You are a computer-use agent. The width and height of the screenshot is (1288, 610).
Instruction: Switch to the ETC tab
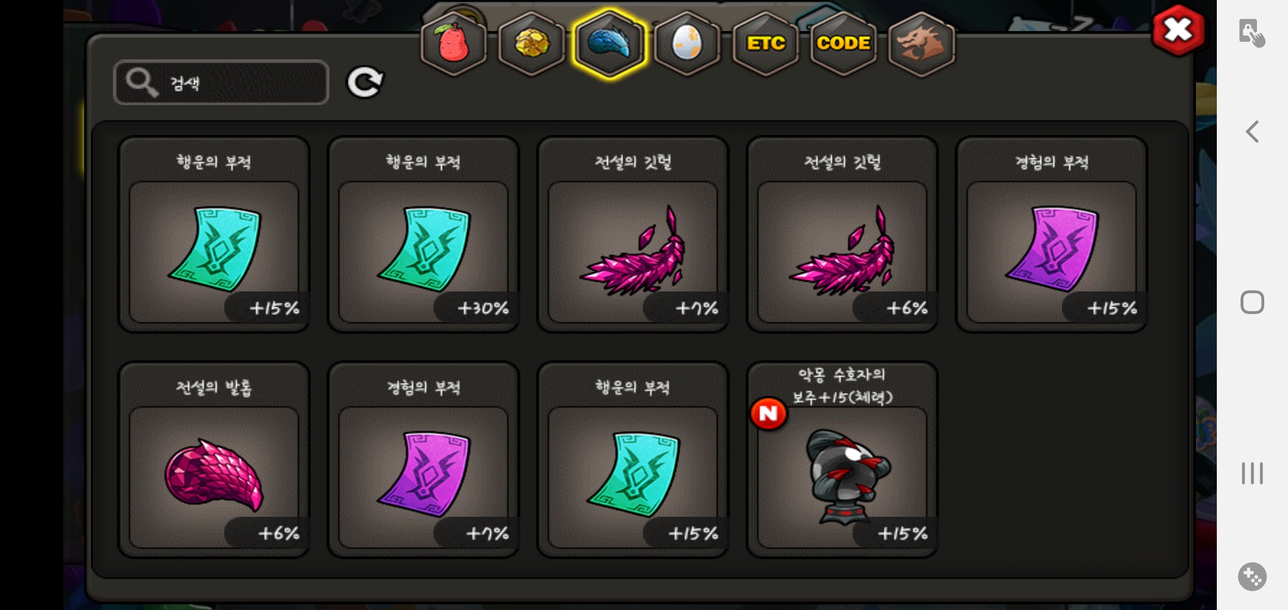[x=765, y=43]
